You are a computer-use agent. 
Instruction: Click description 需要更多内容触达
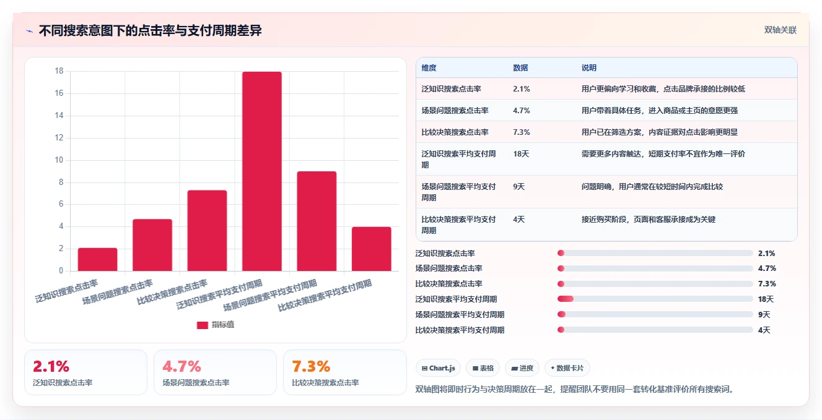pyautogui.click(x=663, y=154)
